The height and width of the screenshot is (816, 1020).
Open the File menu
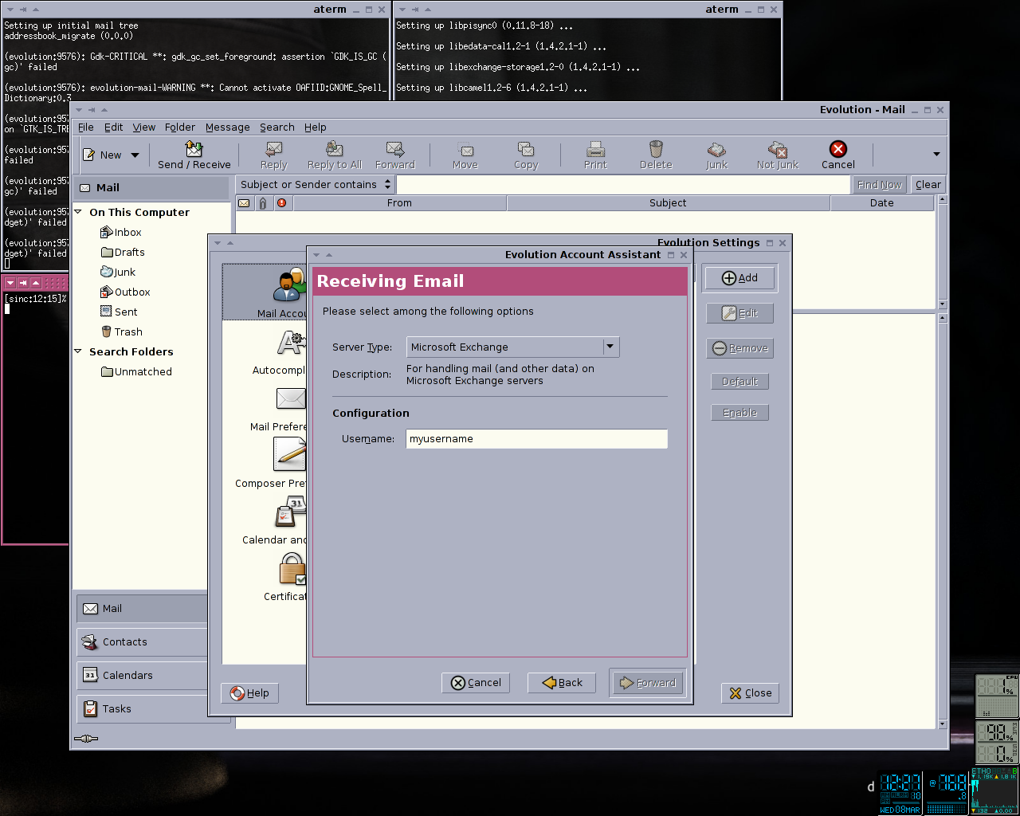click(86, 127)
